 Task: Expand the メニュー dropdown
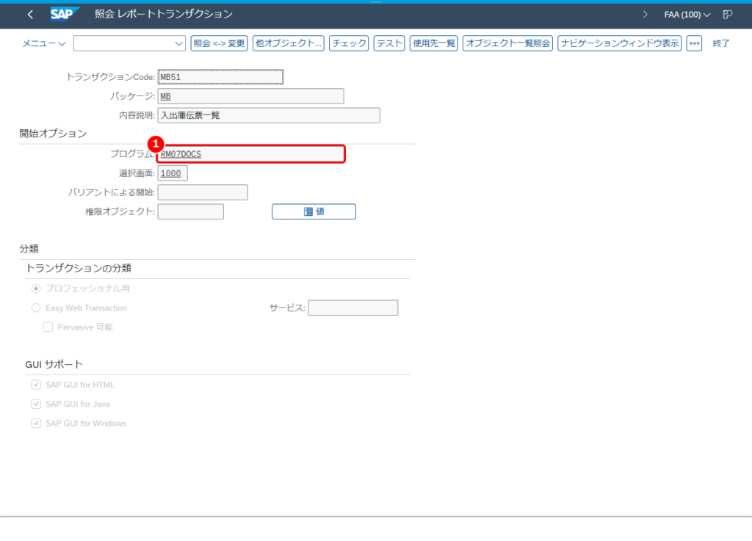click(43, 43)
